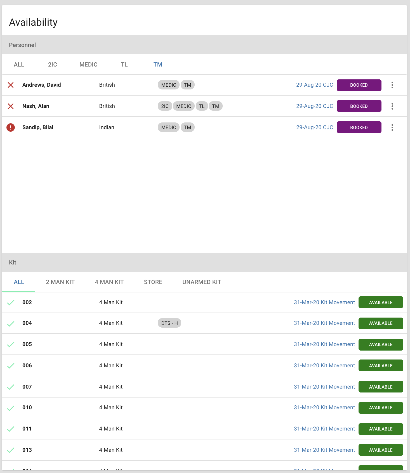Select the TM personnel tab
410x473 pixels.
(x=158, y=65)
